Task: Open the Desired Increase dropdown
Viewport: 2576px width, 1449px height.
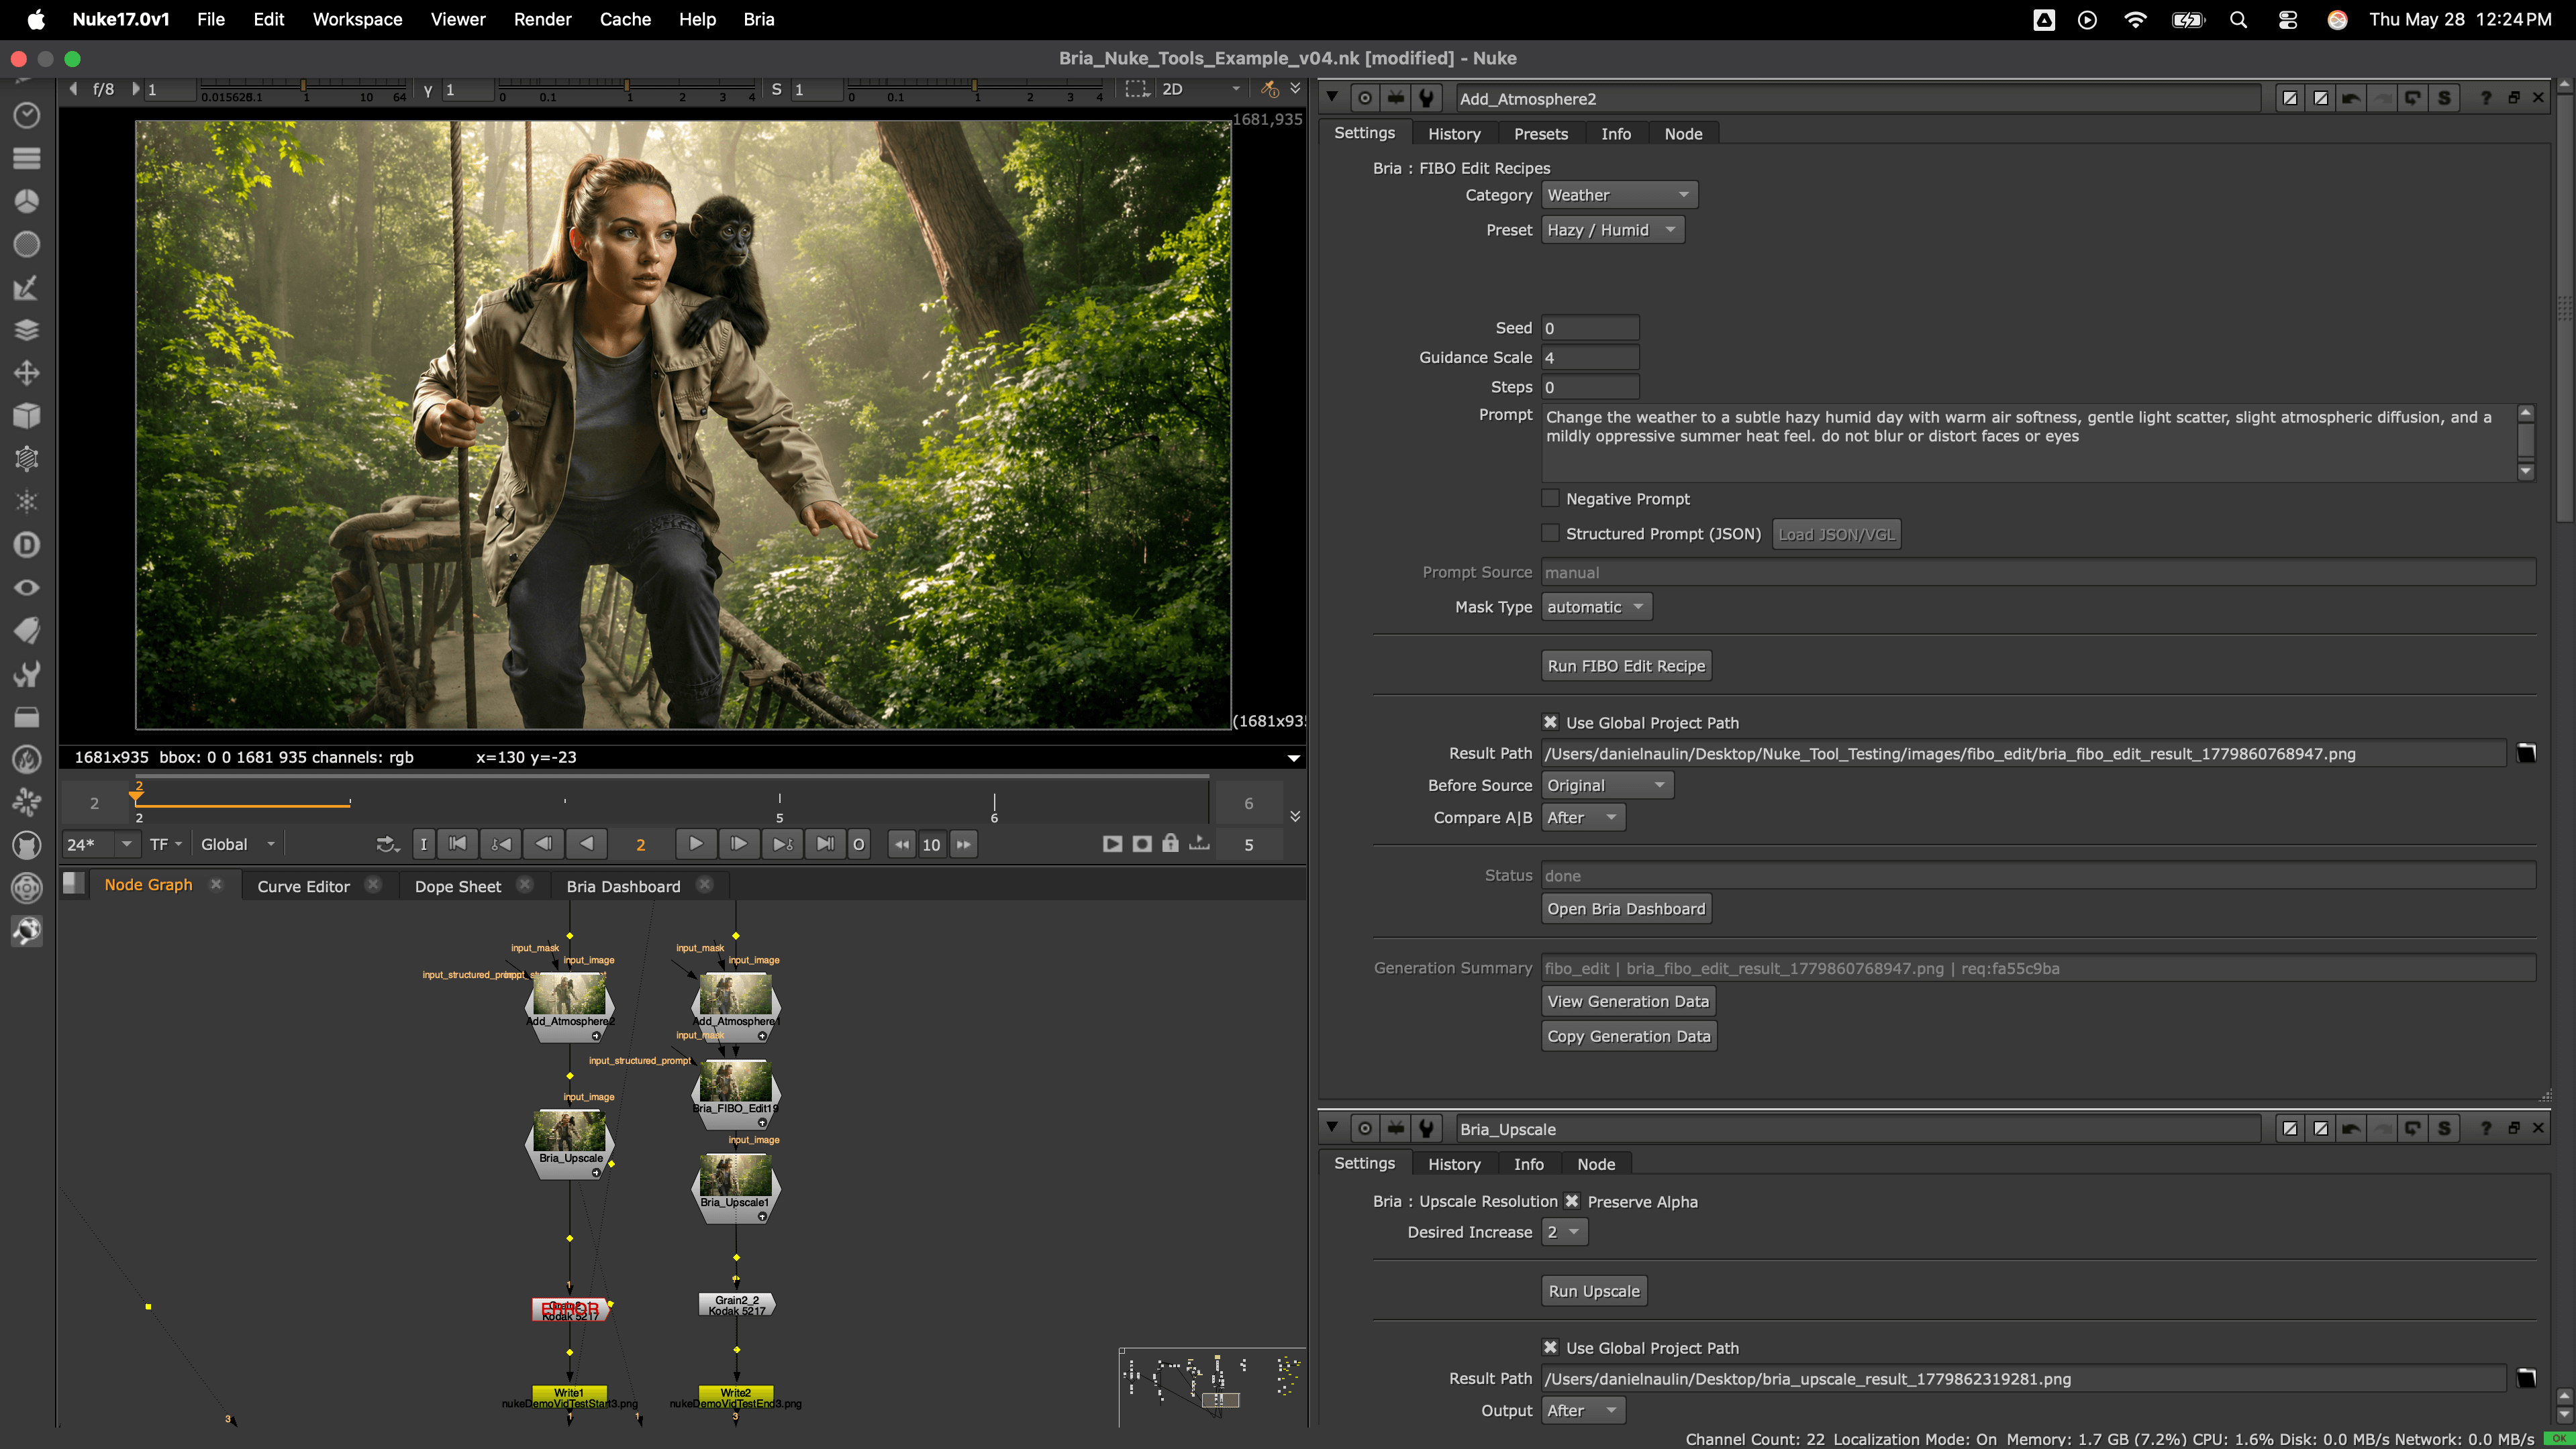Action: [x=1564, y=1232]
